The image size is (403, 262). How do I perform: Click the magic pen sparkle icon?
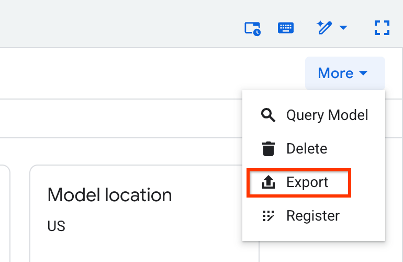click(x=324, y=27)
